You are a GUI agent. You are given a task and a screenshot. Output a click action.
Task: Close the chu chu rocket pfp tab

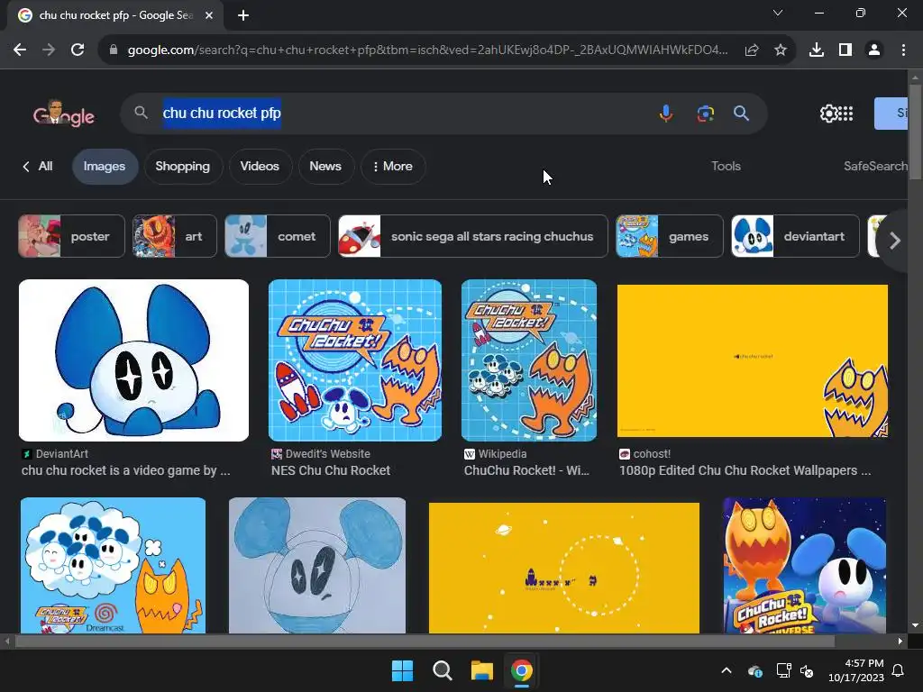pos(209,15)
